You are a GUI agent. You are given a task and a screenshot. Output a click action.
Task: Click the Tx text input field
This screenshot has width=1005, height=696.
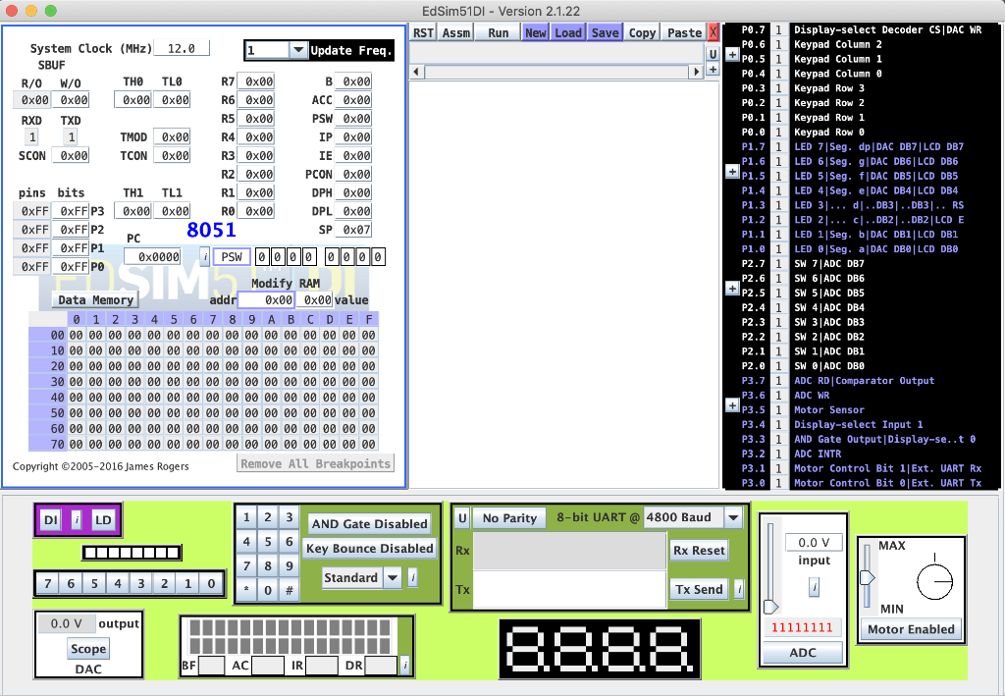(569, 590)
